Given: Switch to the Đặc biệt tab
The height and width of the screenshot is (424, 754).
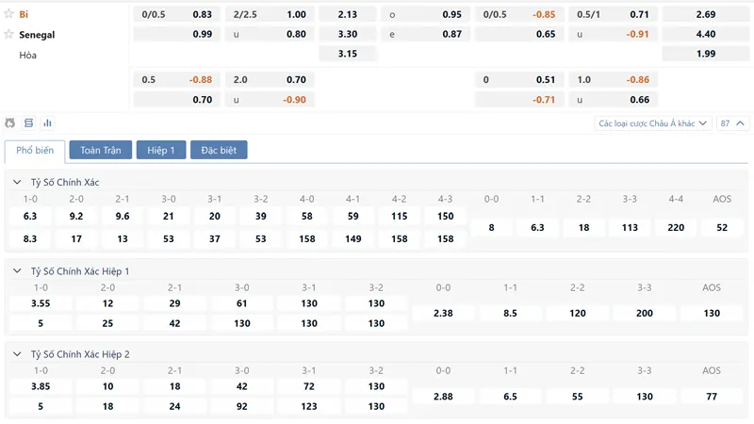Looking at the screenshot, I should click(x=219, y=150).
